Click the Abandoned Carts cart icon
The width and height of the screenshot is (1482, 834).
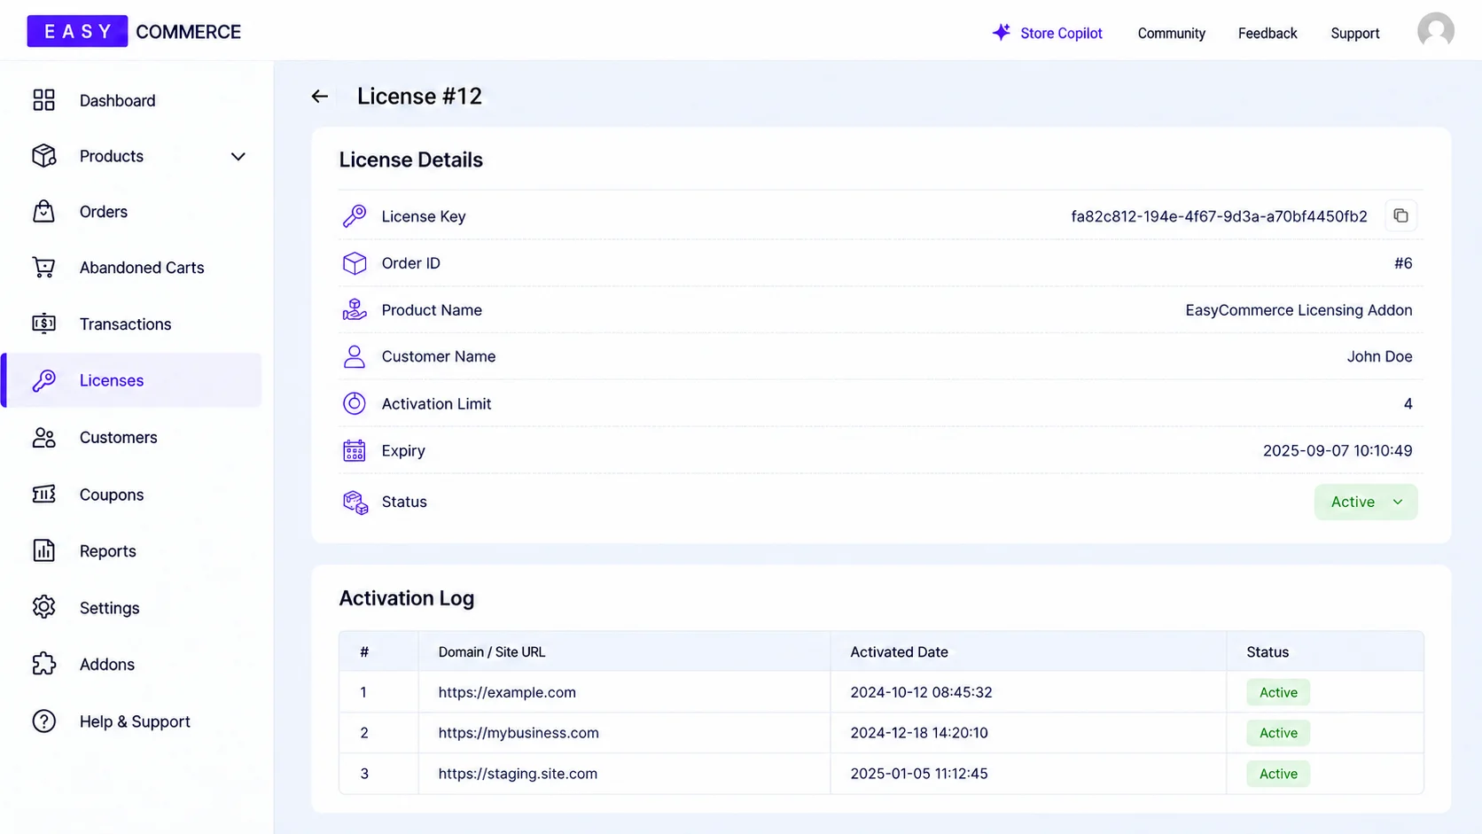tap(43, 268)
